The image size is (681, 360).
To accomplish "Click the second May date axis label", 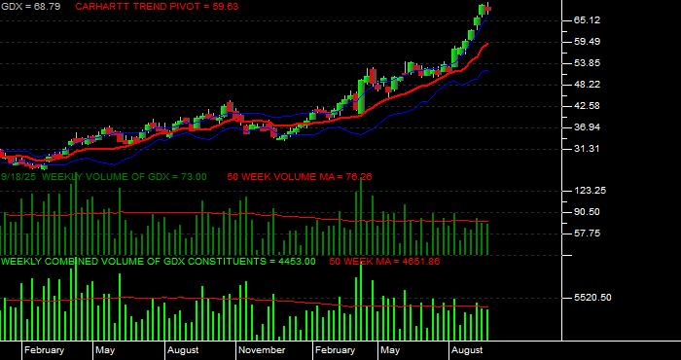I will (x=390, y=350).
